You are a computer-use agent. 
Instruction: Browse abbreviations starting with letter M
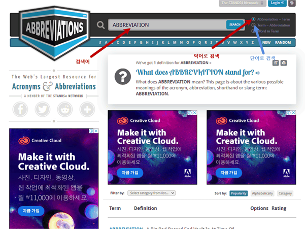(175, 43)
